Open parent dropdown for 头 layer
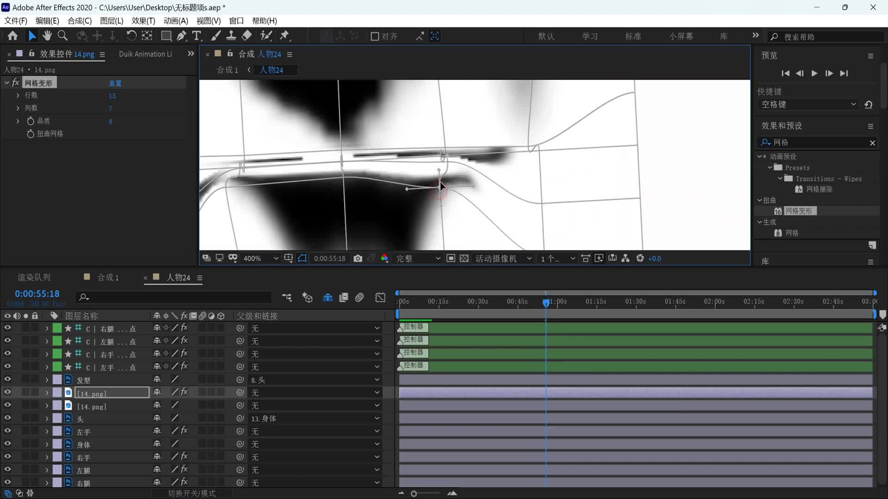Viewport: 888px width, 499px height. tap(315, 419)
